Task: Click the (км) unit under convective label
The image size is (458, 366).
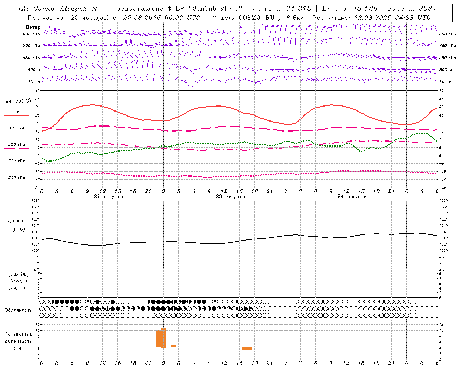Action: [18, 348]
